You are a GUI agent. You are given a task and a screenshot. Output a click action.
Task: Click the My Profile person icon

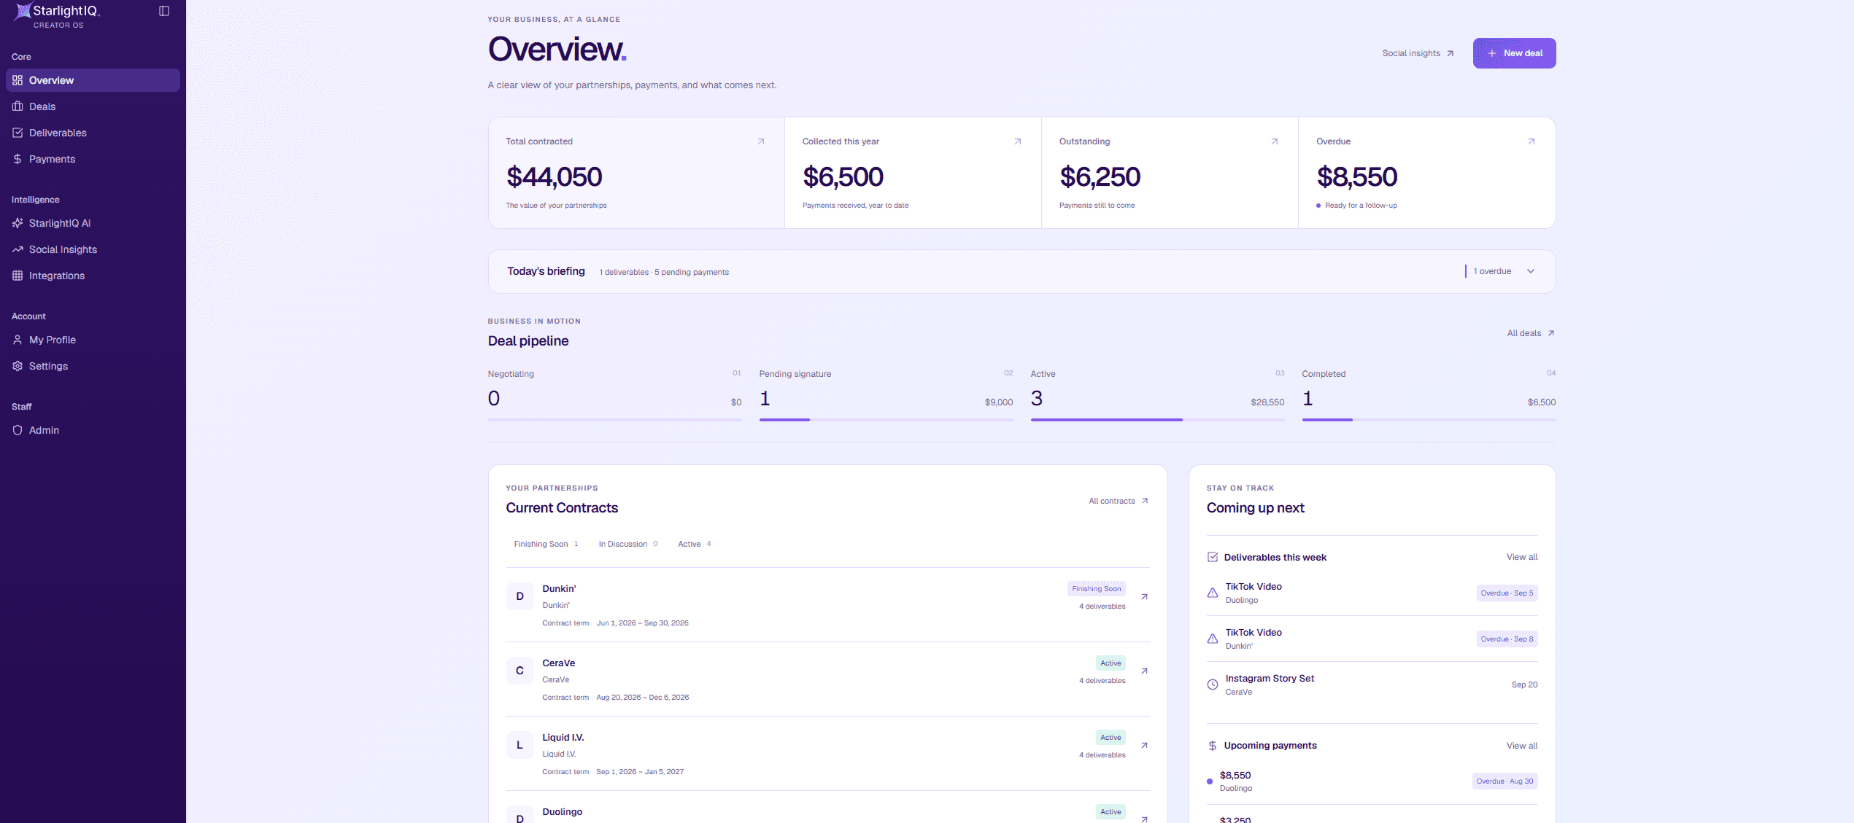tap(18, 340)
